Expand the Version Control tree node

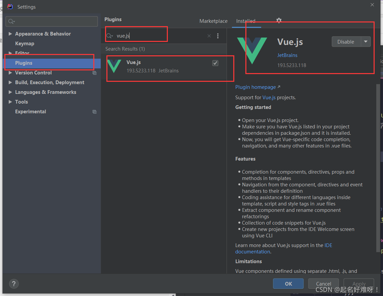click(10, 73)
